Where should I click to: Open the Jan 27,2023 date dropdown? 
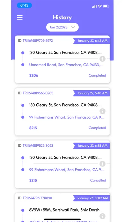coord(62,27)
